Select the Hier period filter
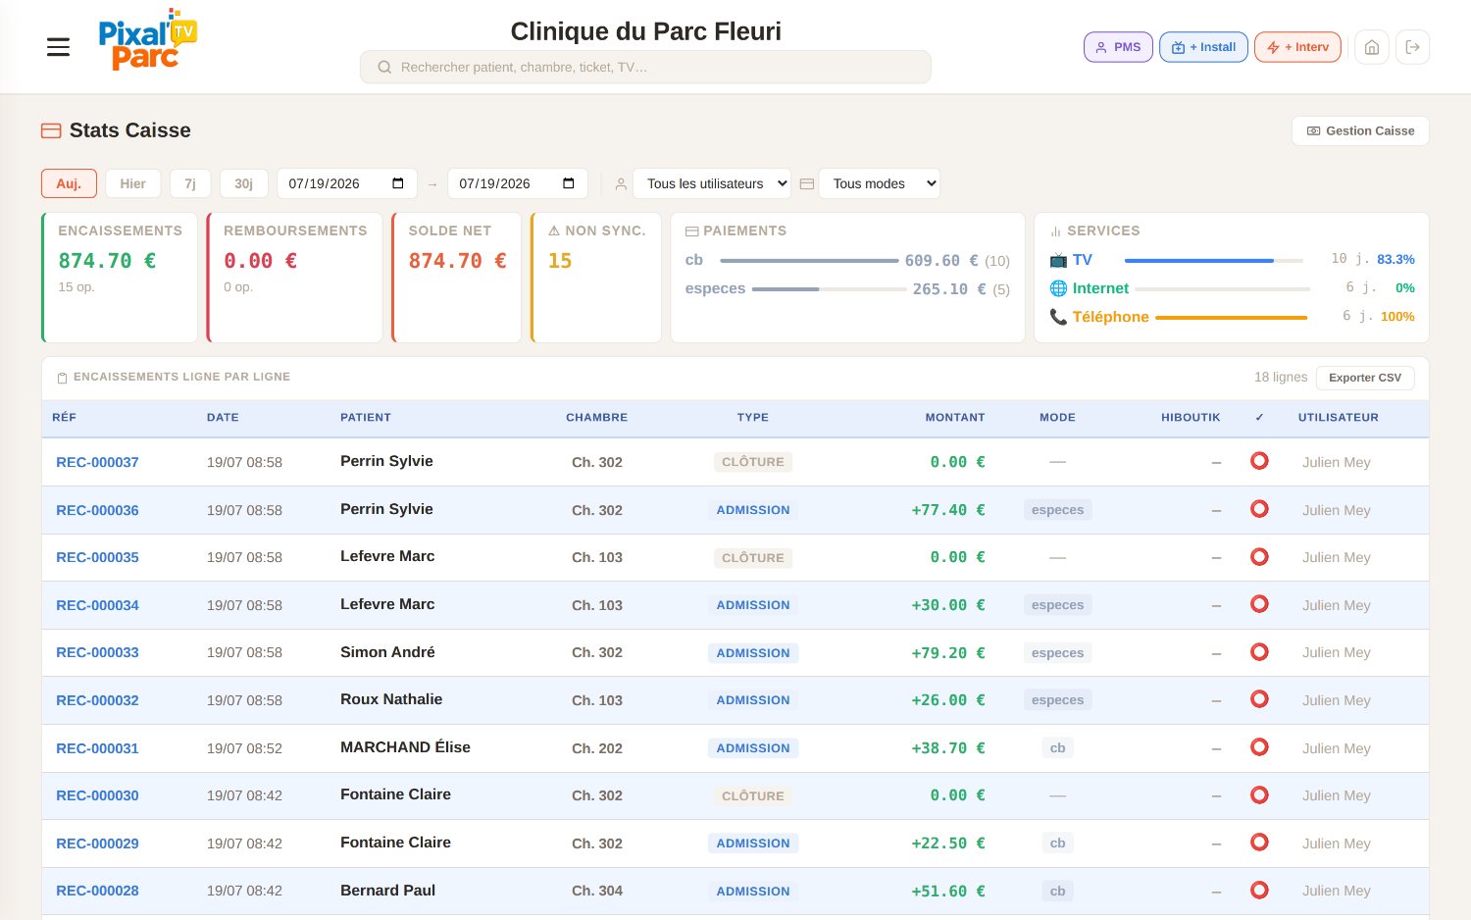The image size is (1471, 920). (x=132, y=183)
